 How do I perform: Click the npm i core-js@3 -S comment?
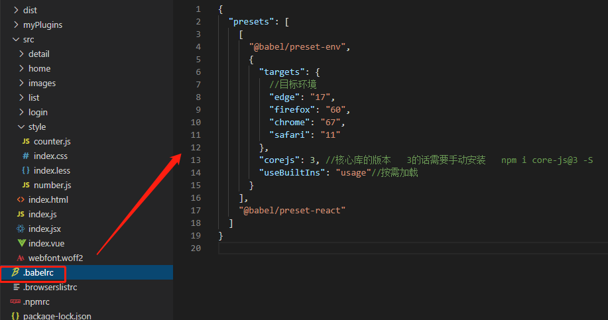coord(547,160)
